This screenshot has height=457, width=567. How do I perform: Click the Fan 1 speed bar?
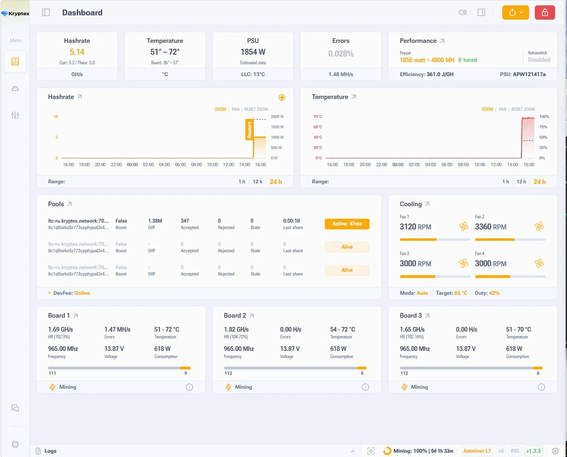coord(435,239)
